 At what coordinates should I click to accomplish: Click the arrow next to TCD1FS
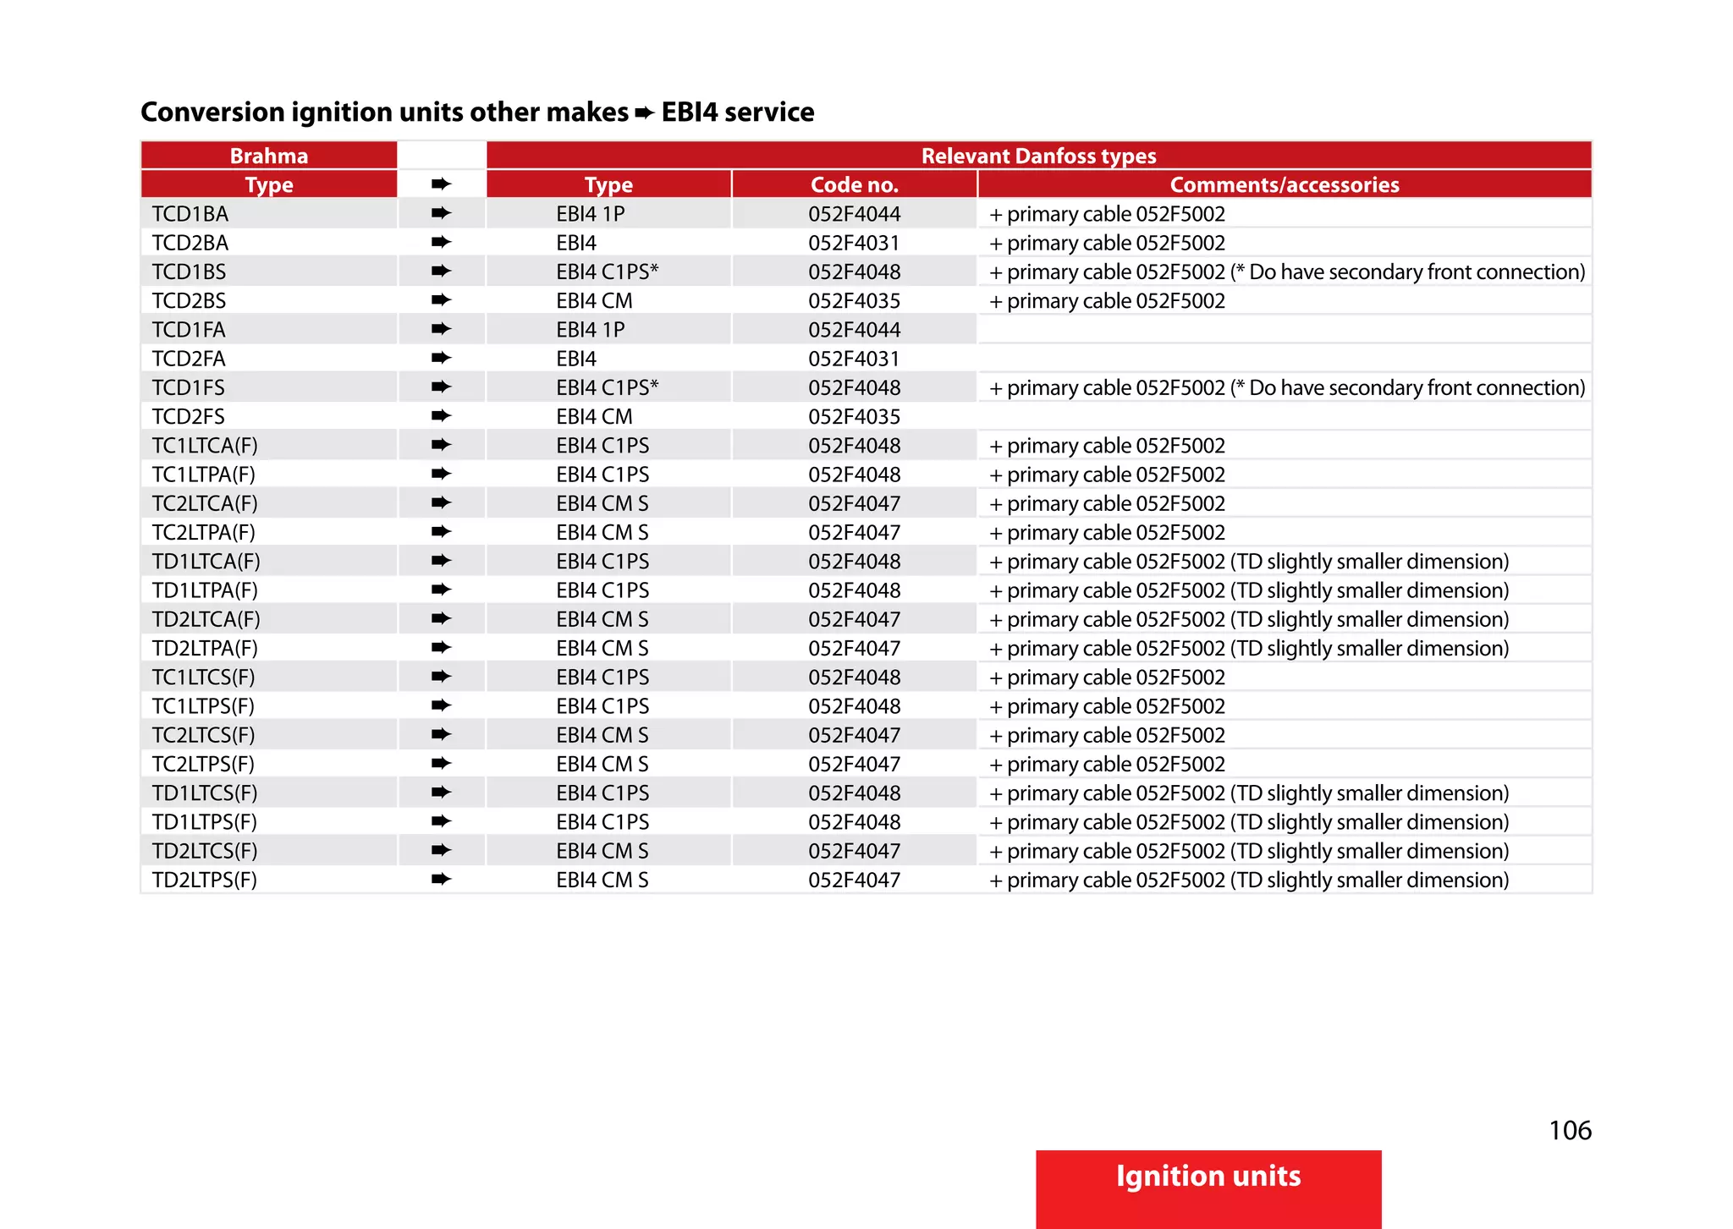pyautogui.click(x=441, y=387)
